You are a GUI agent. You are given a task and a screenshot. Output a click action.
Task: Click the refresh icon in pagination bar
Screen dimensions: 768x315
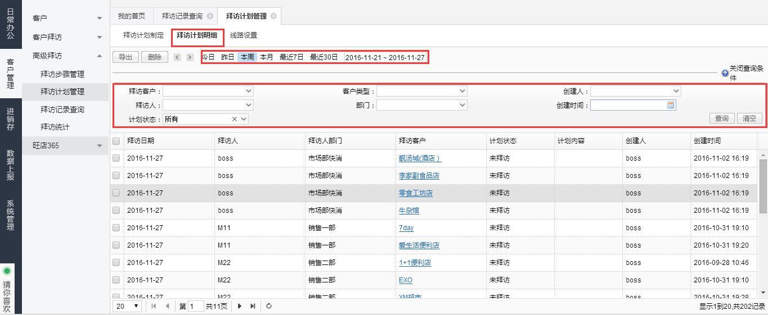(x=269, y=306)
